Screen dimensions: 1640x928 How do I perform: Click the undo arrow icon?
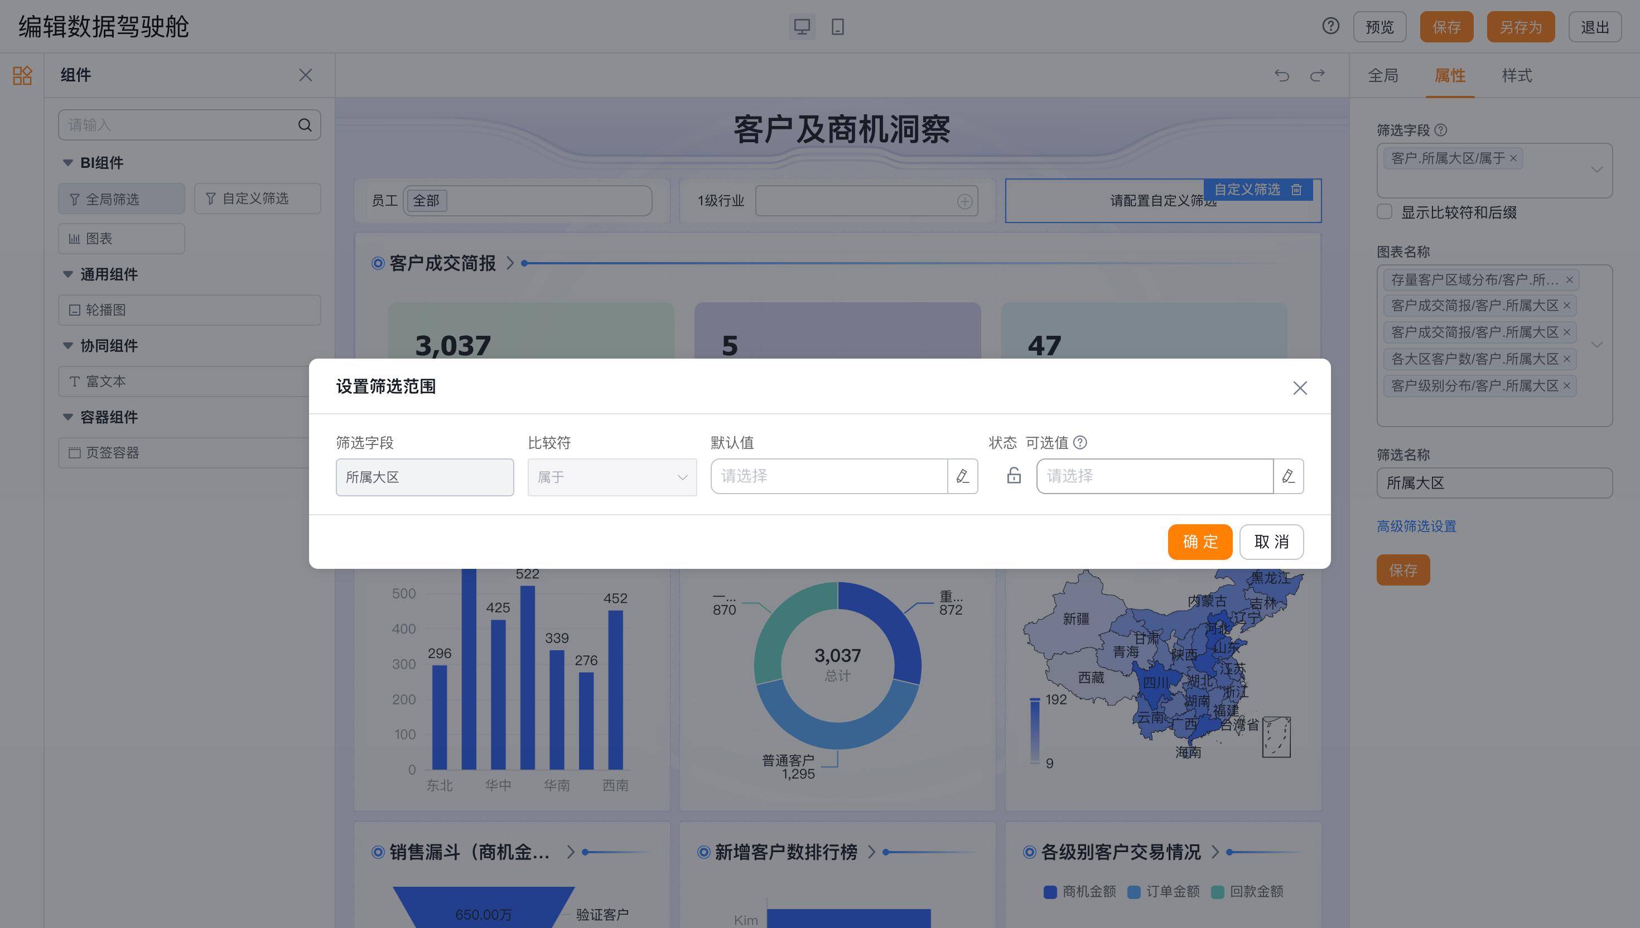pos(1282,76)
